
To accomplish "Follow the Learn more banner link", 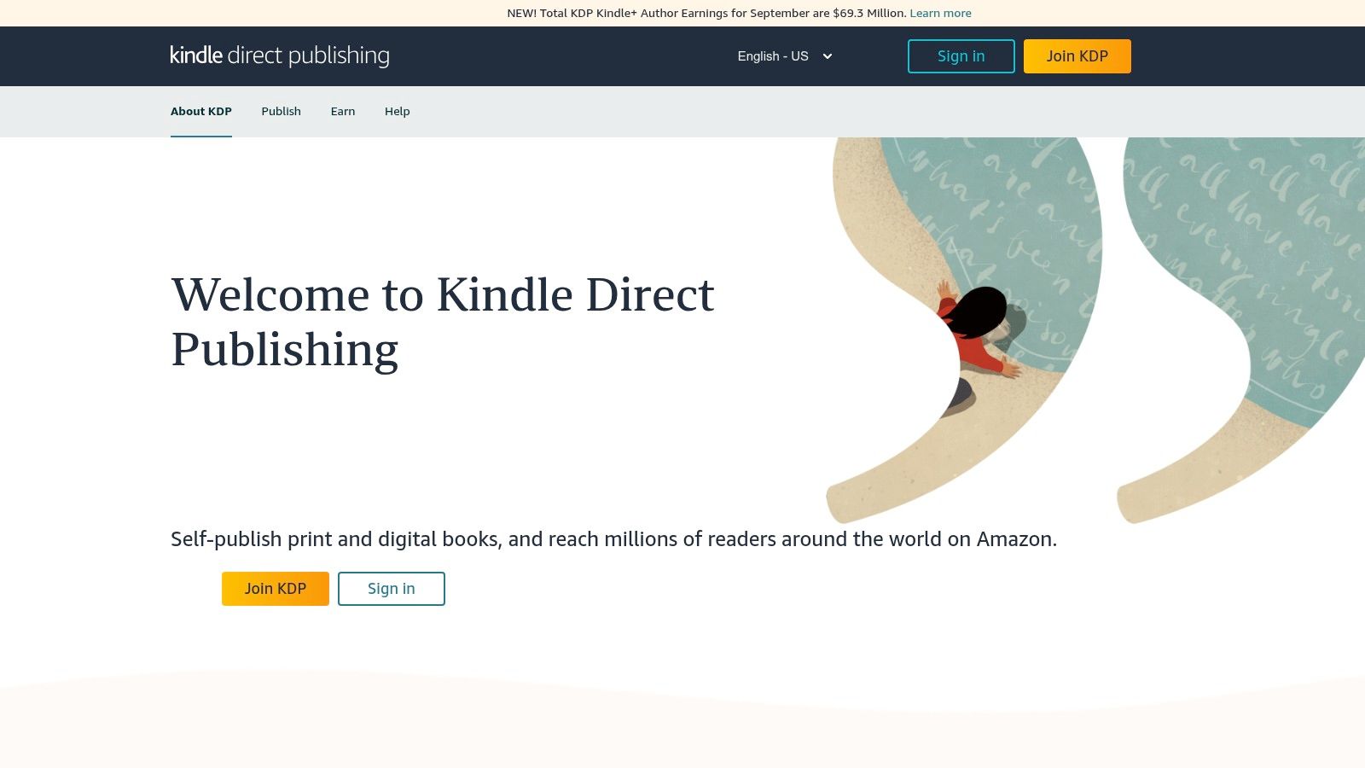I will tap(940, 13).
